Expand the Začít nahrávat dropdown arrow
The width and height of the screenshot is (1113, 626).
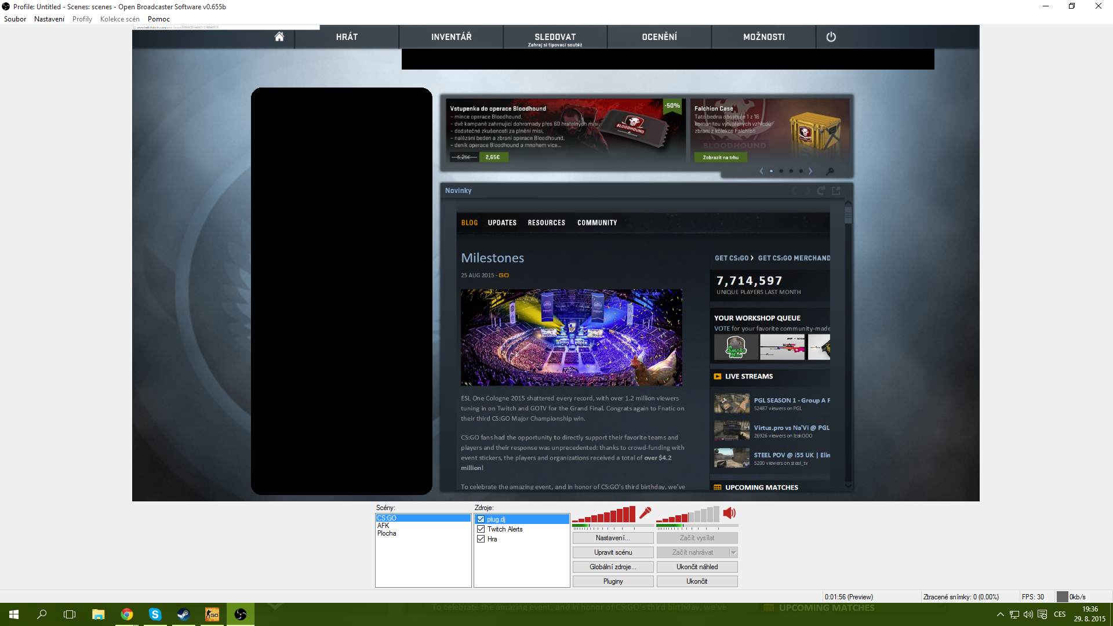[733, 552]
